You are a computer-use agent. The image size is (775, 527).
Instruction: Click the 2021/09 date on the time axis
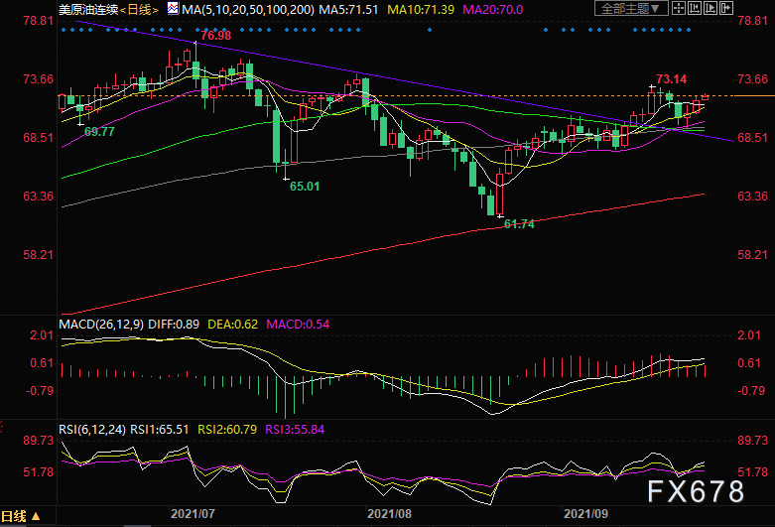coord(585,515)
